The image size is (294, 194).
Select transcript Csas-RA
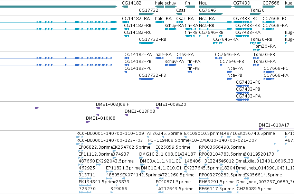[185, 19]
